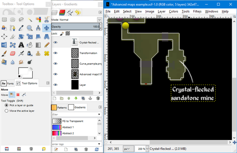Choose Pick a layer or guide
This screenshot has height=153, width=237.
(x=7, y=105)
